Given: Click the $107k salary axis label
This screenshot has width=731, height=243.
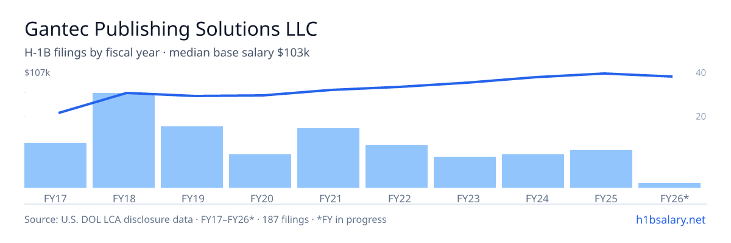Looking at the screenshot, I should [37, 73].
